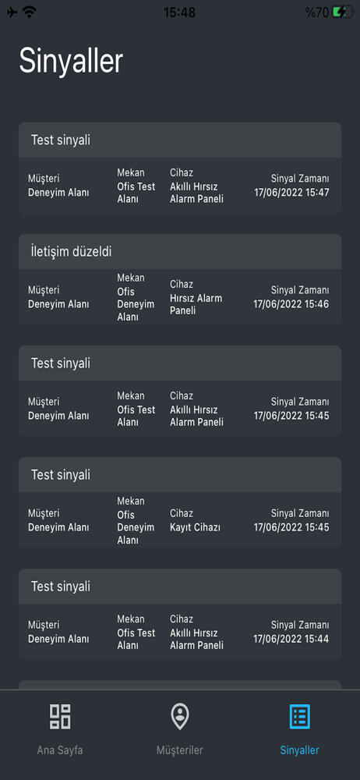Open the İletişim düzeldi signal header
Viewport: 360px width, 780px height.
click(180, 252)
